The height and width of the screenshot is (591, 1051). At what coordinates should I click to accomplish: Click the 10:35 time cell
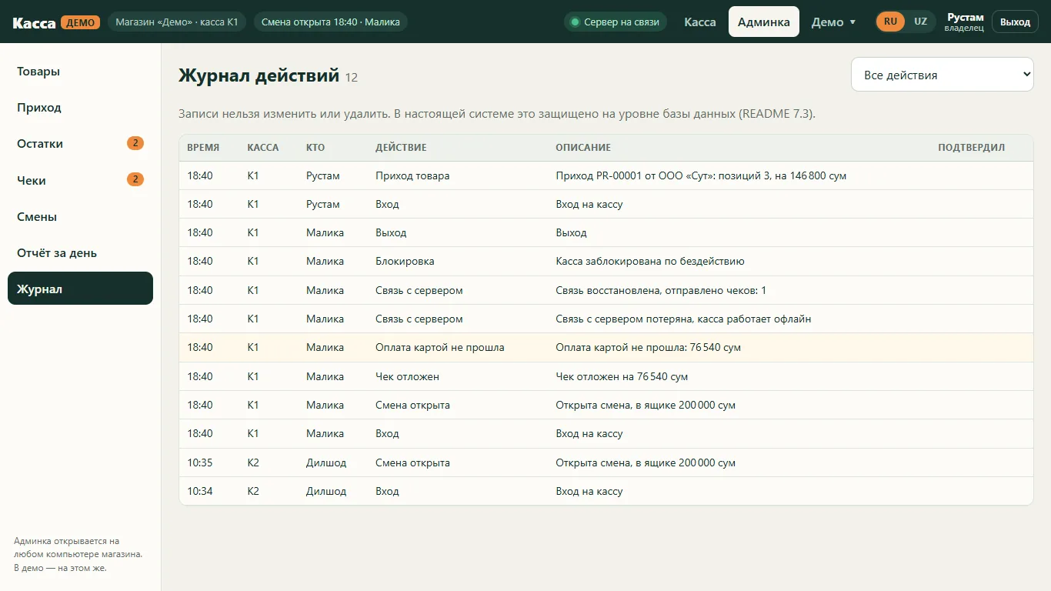(200, 462)
